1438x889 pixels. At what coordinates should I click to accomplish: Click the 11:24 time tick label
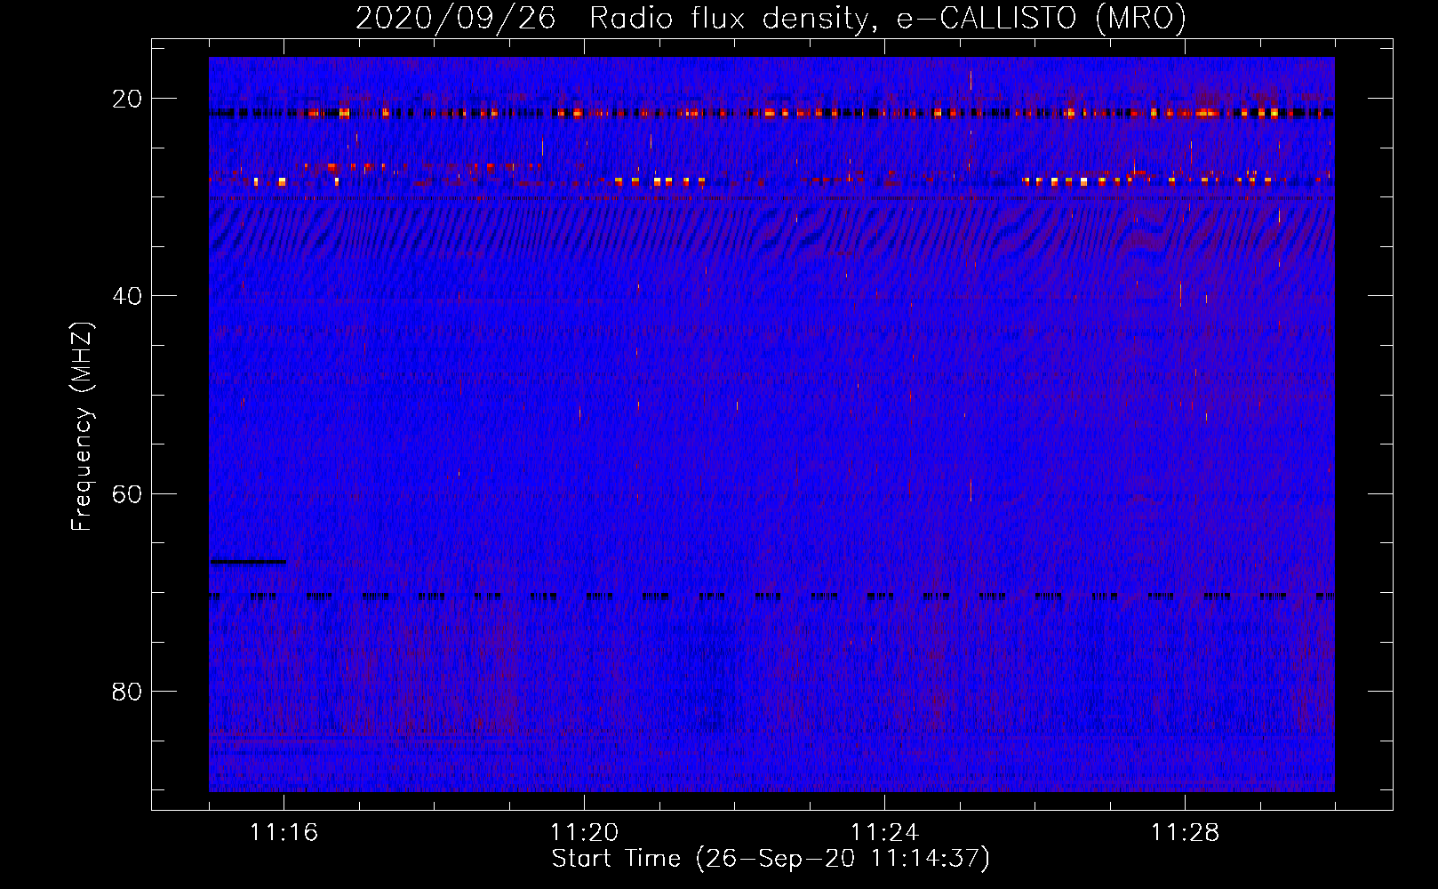pos(884,833)
